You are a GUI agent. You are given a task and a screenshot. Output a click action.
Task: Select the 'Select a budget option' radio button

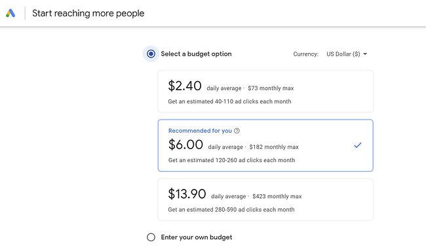tap(151, 54)
